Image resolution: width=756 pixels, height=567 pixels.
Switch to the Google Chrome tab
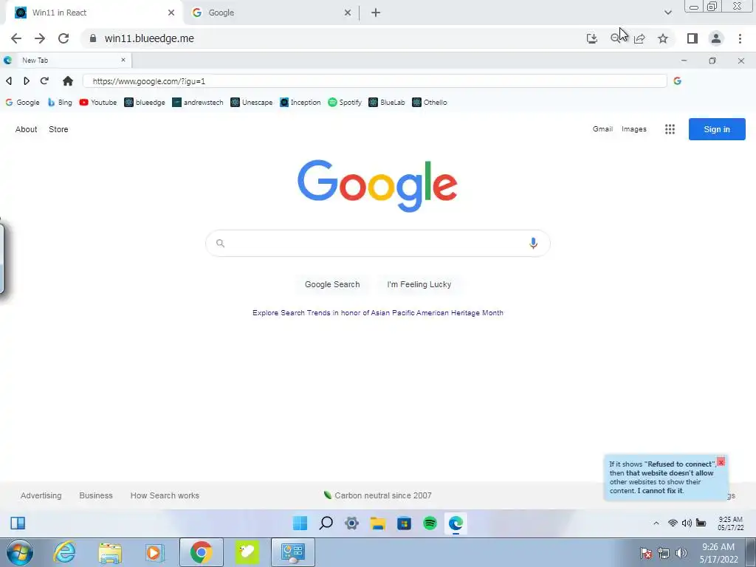270,13
